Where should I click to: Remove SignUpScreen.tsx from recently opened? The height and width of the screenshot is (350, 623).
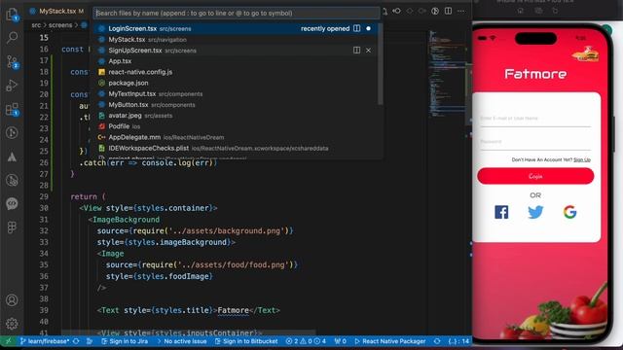click(368, 50)
